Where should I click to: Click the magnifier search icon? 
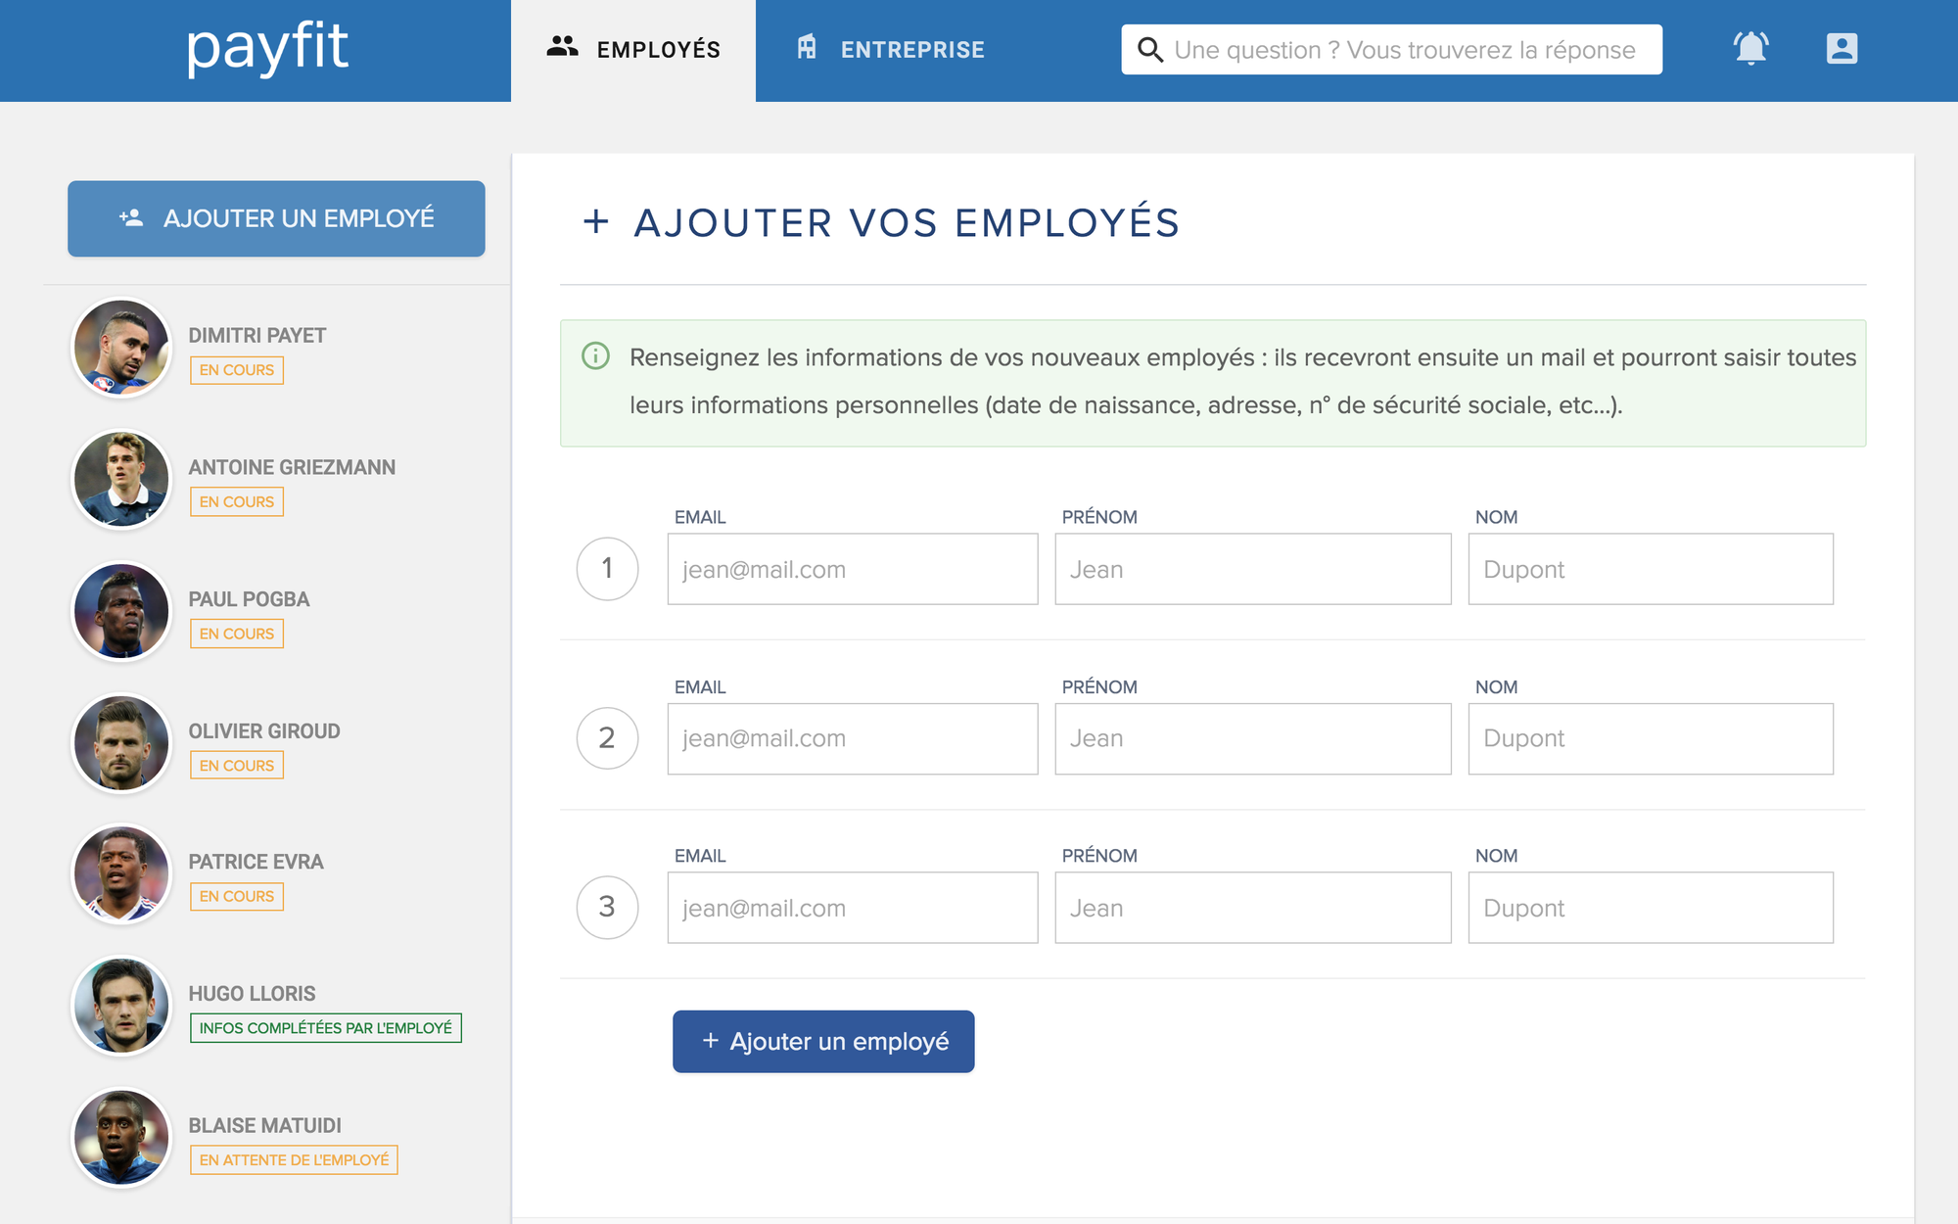1150,50
